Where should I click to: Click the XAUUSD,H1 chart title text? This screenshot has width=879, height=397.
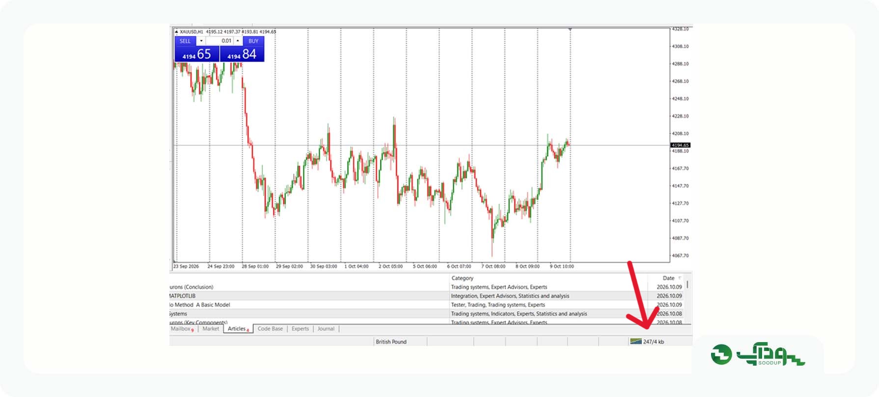click(x=192, y=32)
